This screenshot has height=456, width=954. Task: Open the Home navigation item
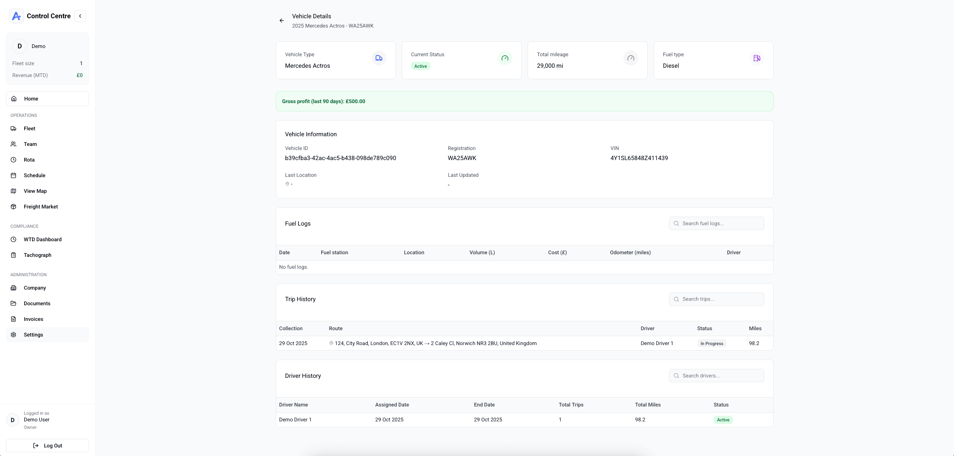31,99
